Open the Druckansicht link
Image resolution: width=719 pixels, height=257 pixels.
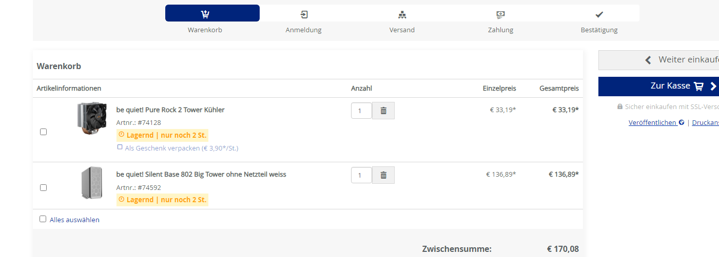tap(706, 123)
